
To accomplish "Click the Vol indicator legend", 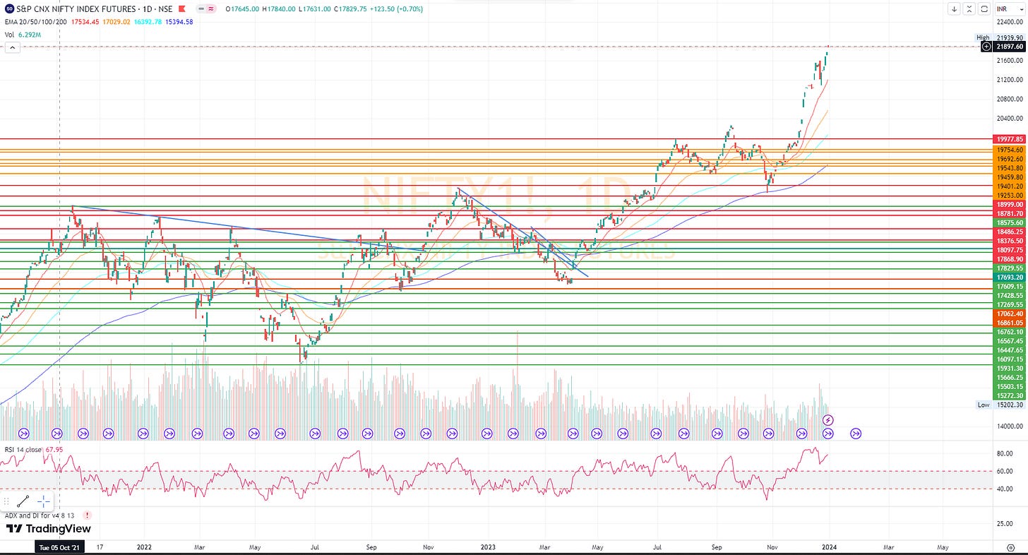I will (10, 34).
